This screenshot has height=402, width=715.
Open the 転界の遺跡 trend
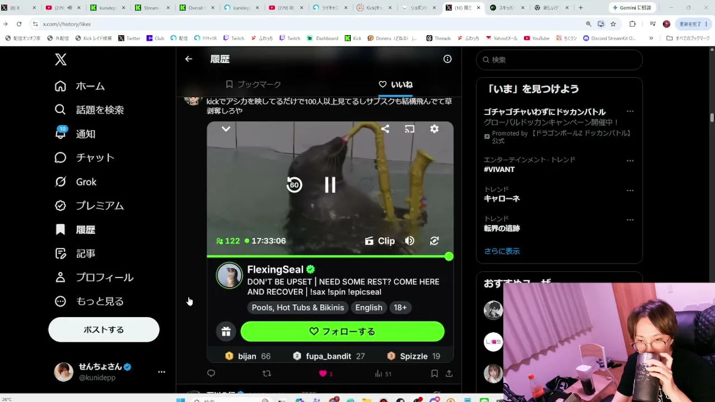point(502,228)
